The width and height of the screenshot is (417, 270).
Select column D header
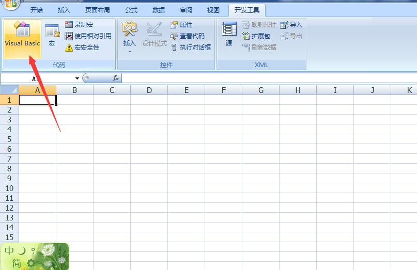pyautogui.click(x=149, y=90)
